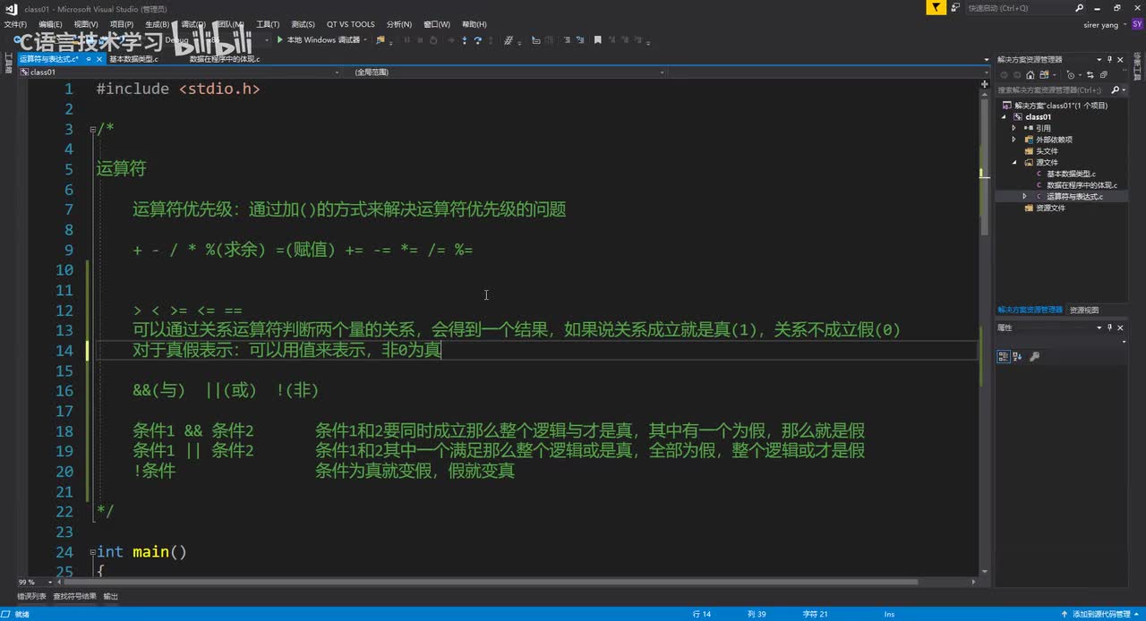Switch to 资源视图 tab
This screenshot has width=1146, height=621.
pyautogui.click(x=1083, y=310)
